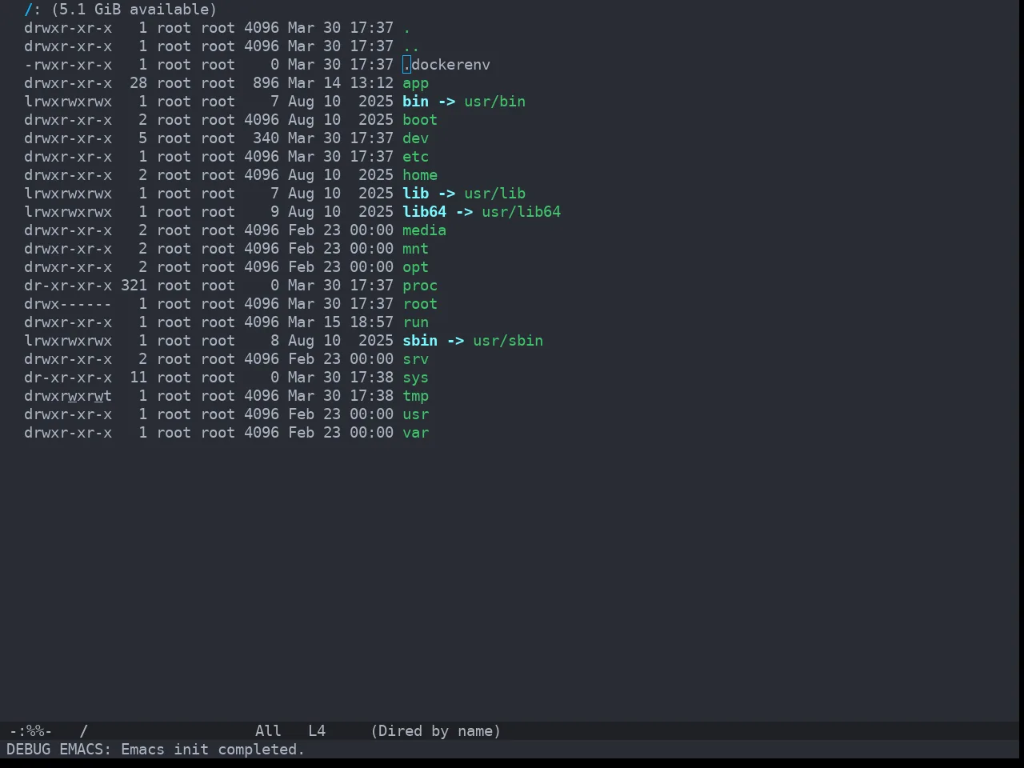This screenshot has height=768, width=1024.
Task: Click the .dockerenv file name
Action: (x=446, y=65)
